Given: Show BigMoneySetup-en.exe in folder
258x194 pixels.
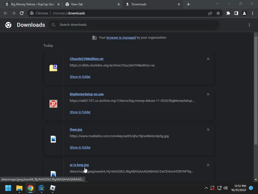Looking at the screenshot, I should point(80,112).
